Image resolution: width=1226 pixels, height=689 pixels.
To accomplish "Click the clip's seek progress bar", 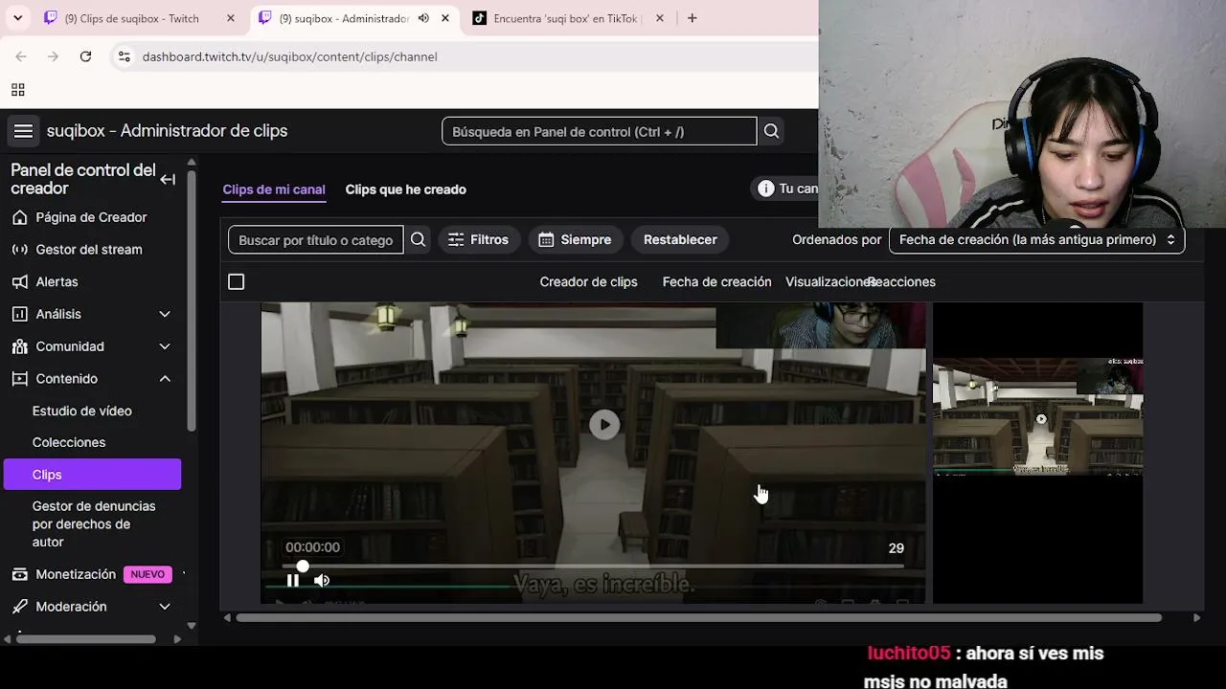I will pos(593,567).
